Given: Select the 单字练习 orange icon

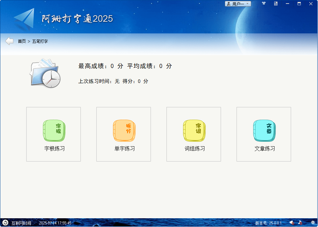Looking at the screenshot, I should click(x=124, y=130).
